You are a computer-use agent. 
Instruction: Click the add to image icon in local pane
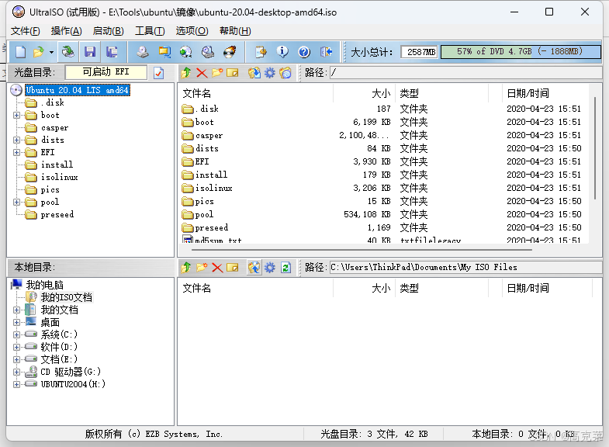[254, 267]
